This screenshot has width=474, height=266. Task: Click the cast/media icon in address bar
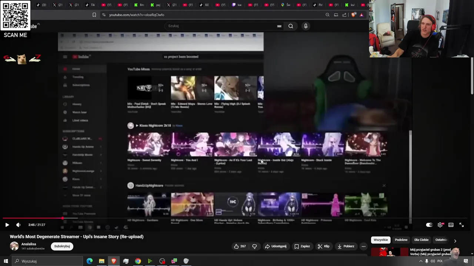click(x=336, y=15)
